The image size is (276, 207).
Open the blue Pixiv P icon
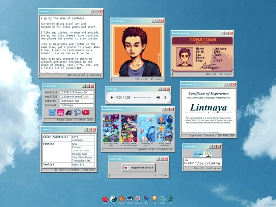click(78, 112)
